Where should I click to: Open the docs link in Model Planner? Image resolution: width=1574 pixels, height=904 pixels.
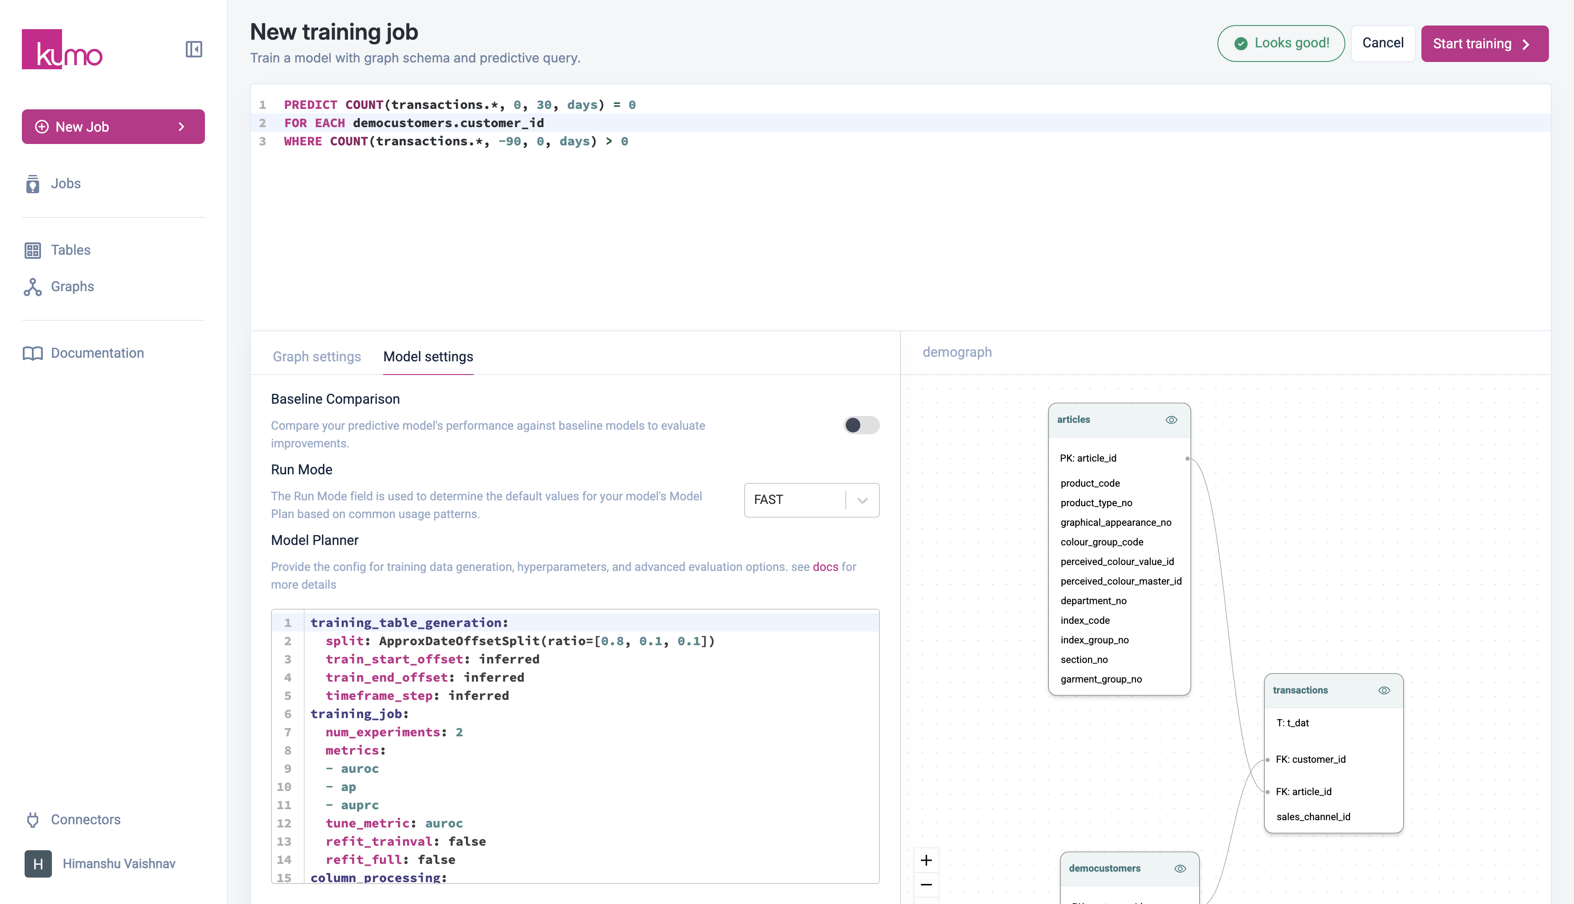(x=824, y=567)
